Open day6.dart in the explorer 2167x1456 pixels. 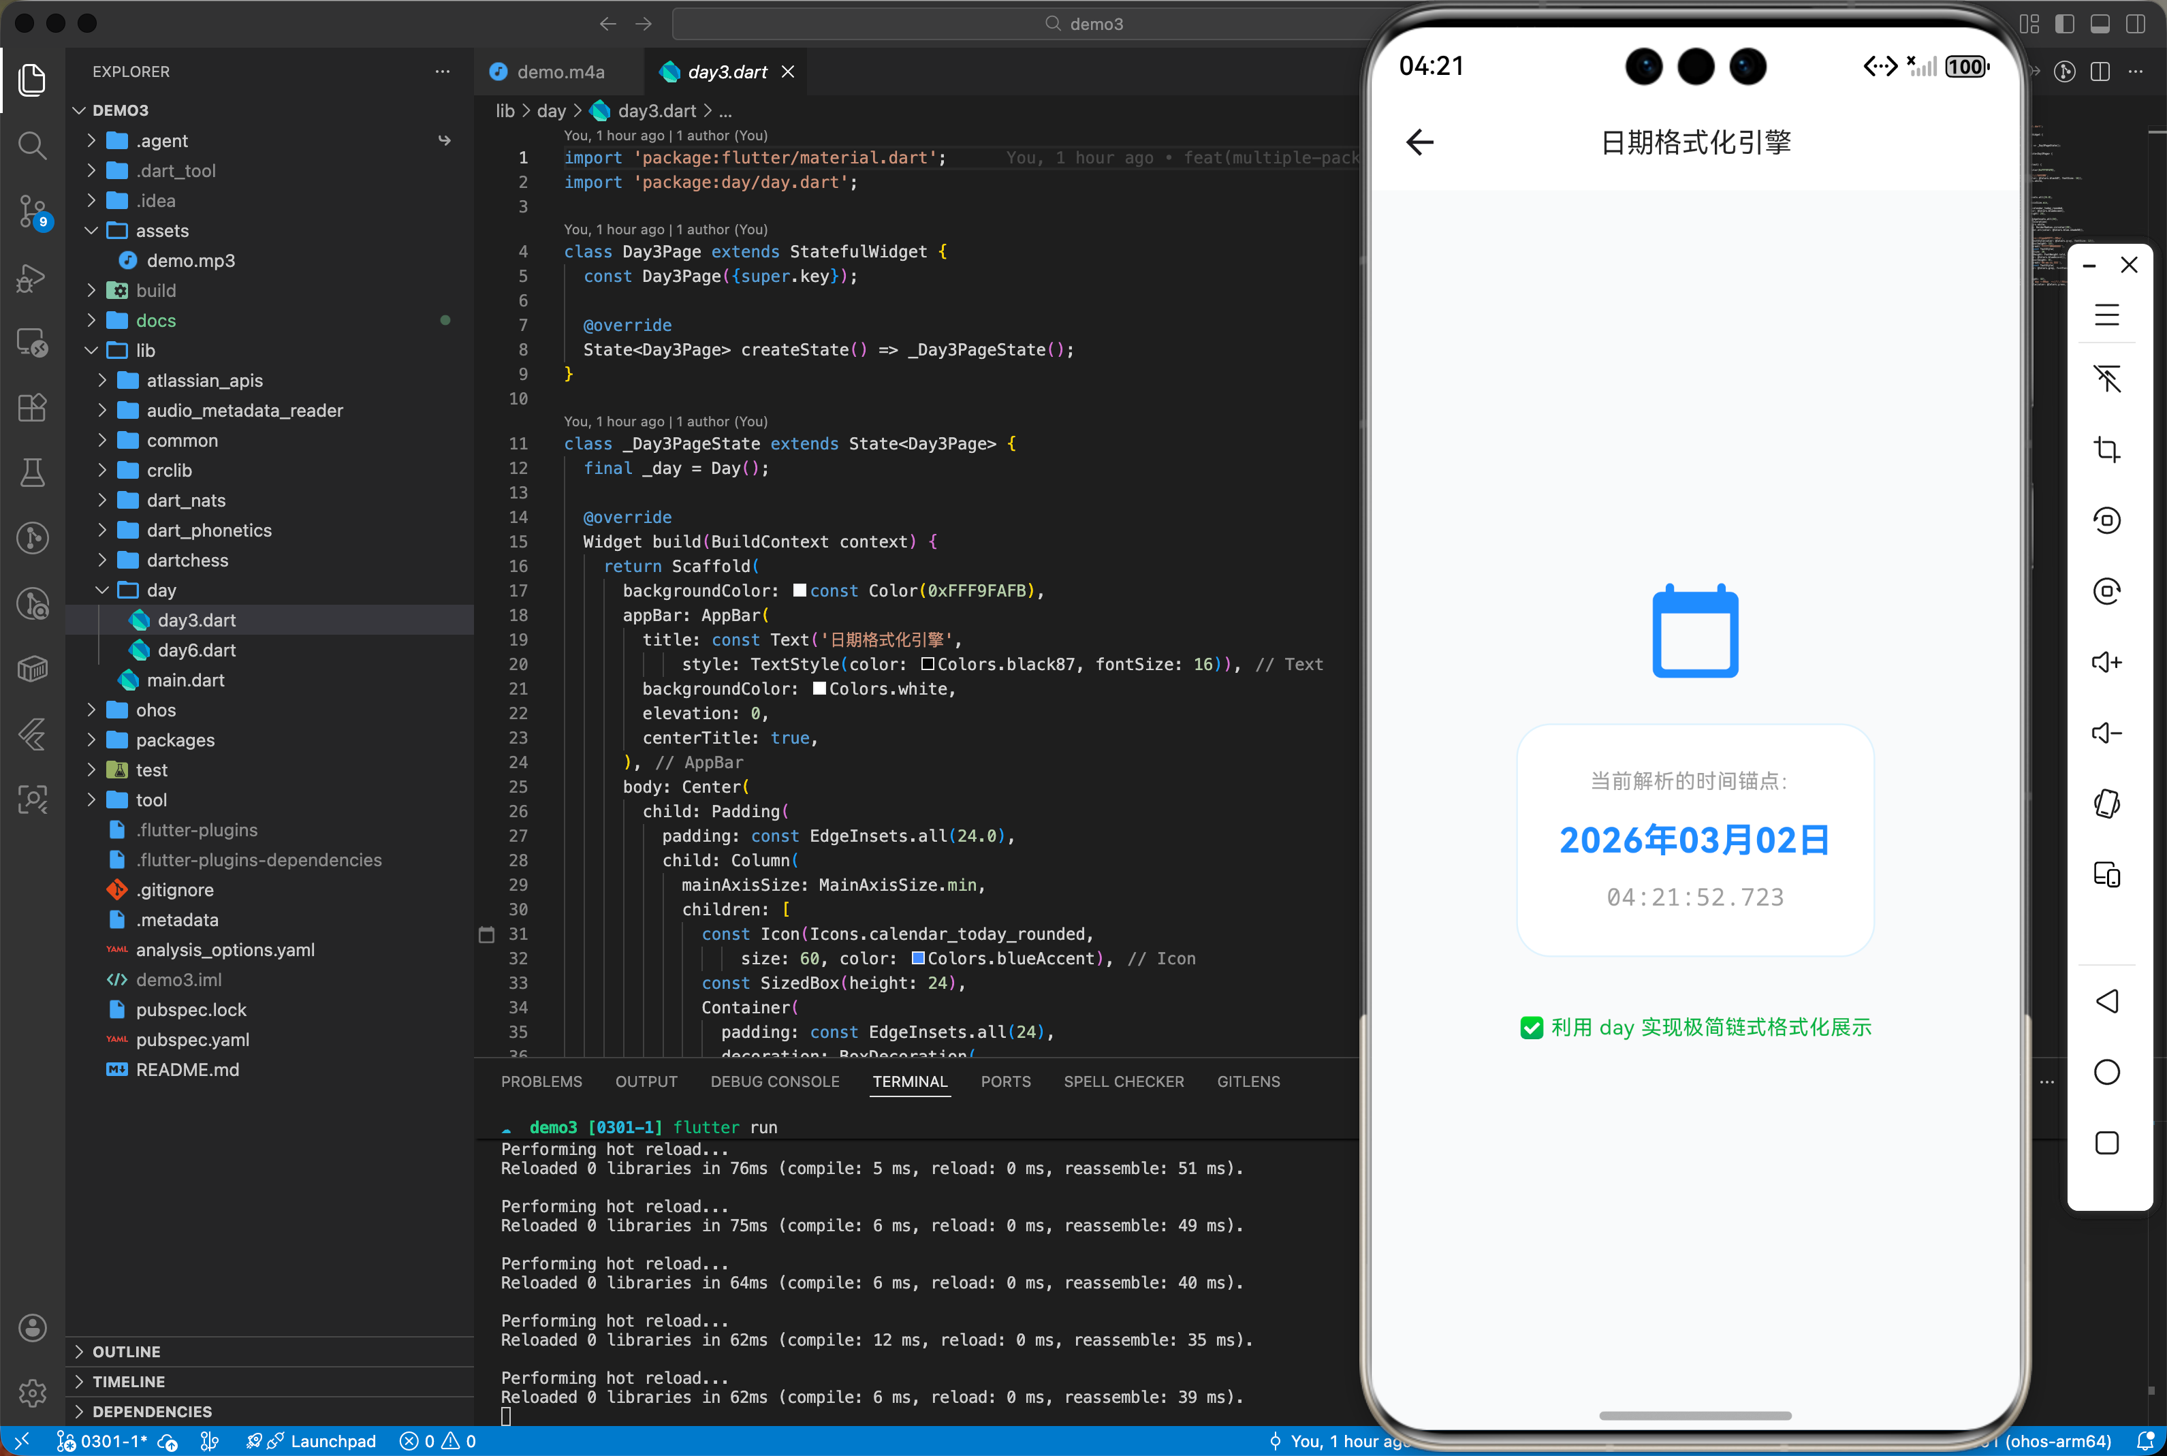tap(196, 650)
